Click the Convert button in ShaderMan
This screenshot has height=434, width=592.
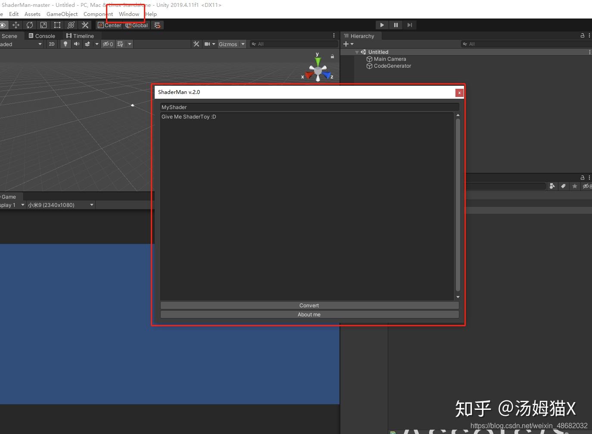[x=309, y=305]
